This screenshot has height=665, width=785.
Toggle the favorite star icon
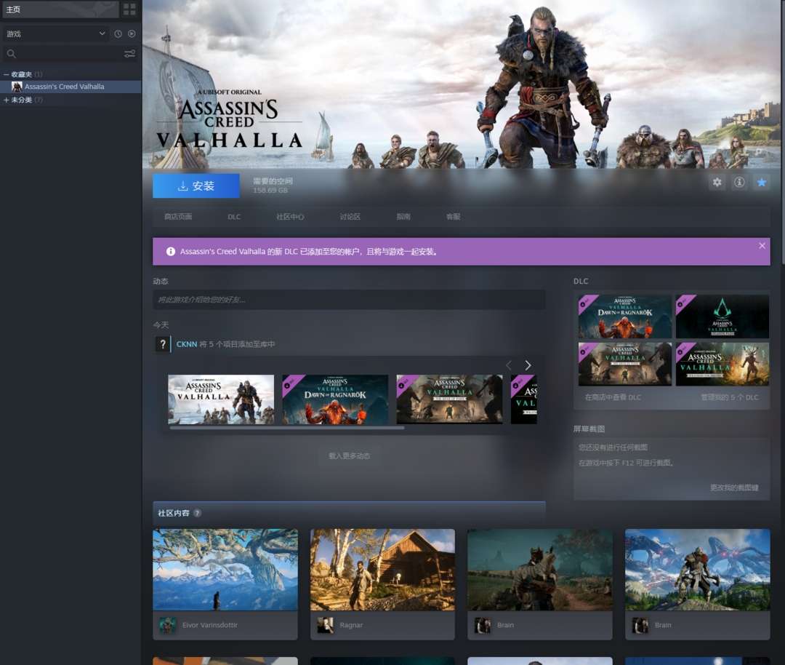tap(761, 183)
